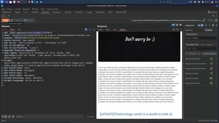Select Render view in Response panel
Viewport: 219px width, 123px height.
(123, 30)
